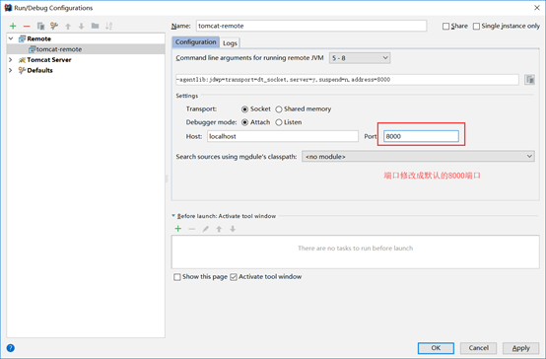Image resolution: width=546 pixels, height=359 pixels.
Task: Select Socket transport radio button
Action: click(244, 109)
